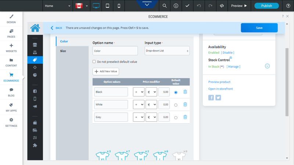Switch to mobile phone device view

[119, 6]
